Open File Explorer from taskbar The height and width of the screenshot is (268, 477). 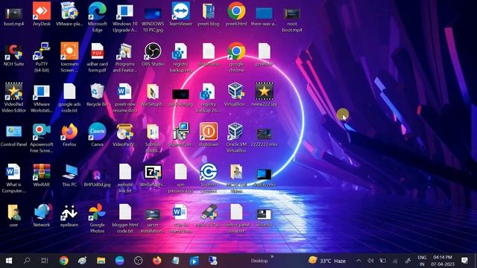(x=101, y=261)
